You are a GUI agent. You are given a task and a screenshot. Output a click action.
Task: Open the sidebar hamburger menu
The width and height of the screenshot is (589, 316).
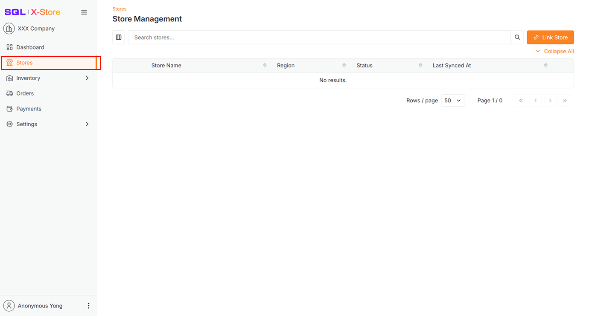point(84,12)
